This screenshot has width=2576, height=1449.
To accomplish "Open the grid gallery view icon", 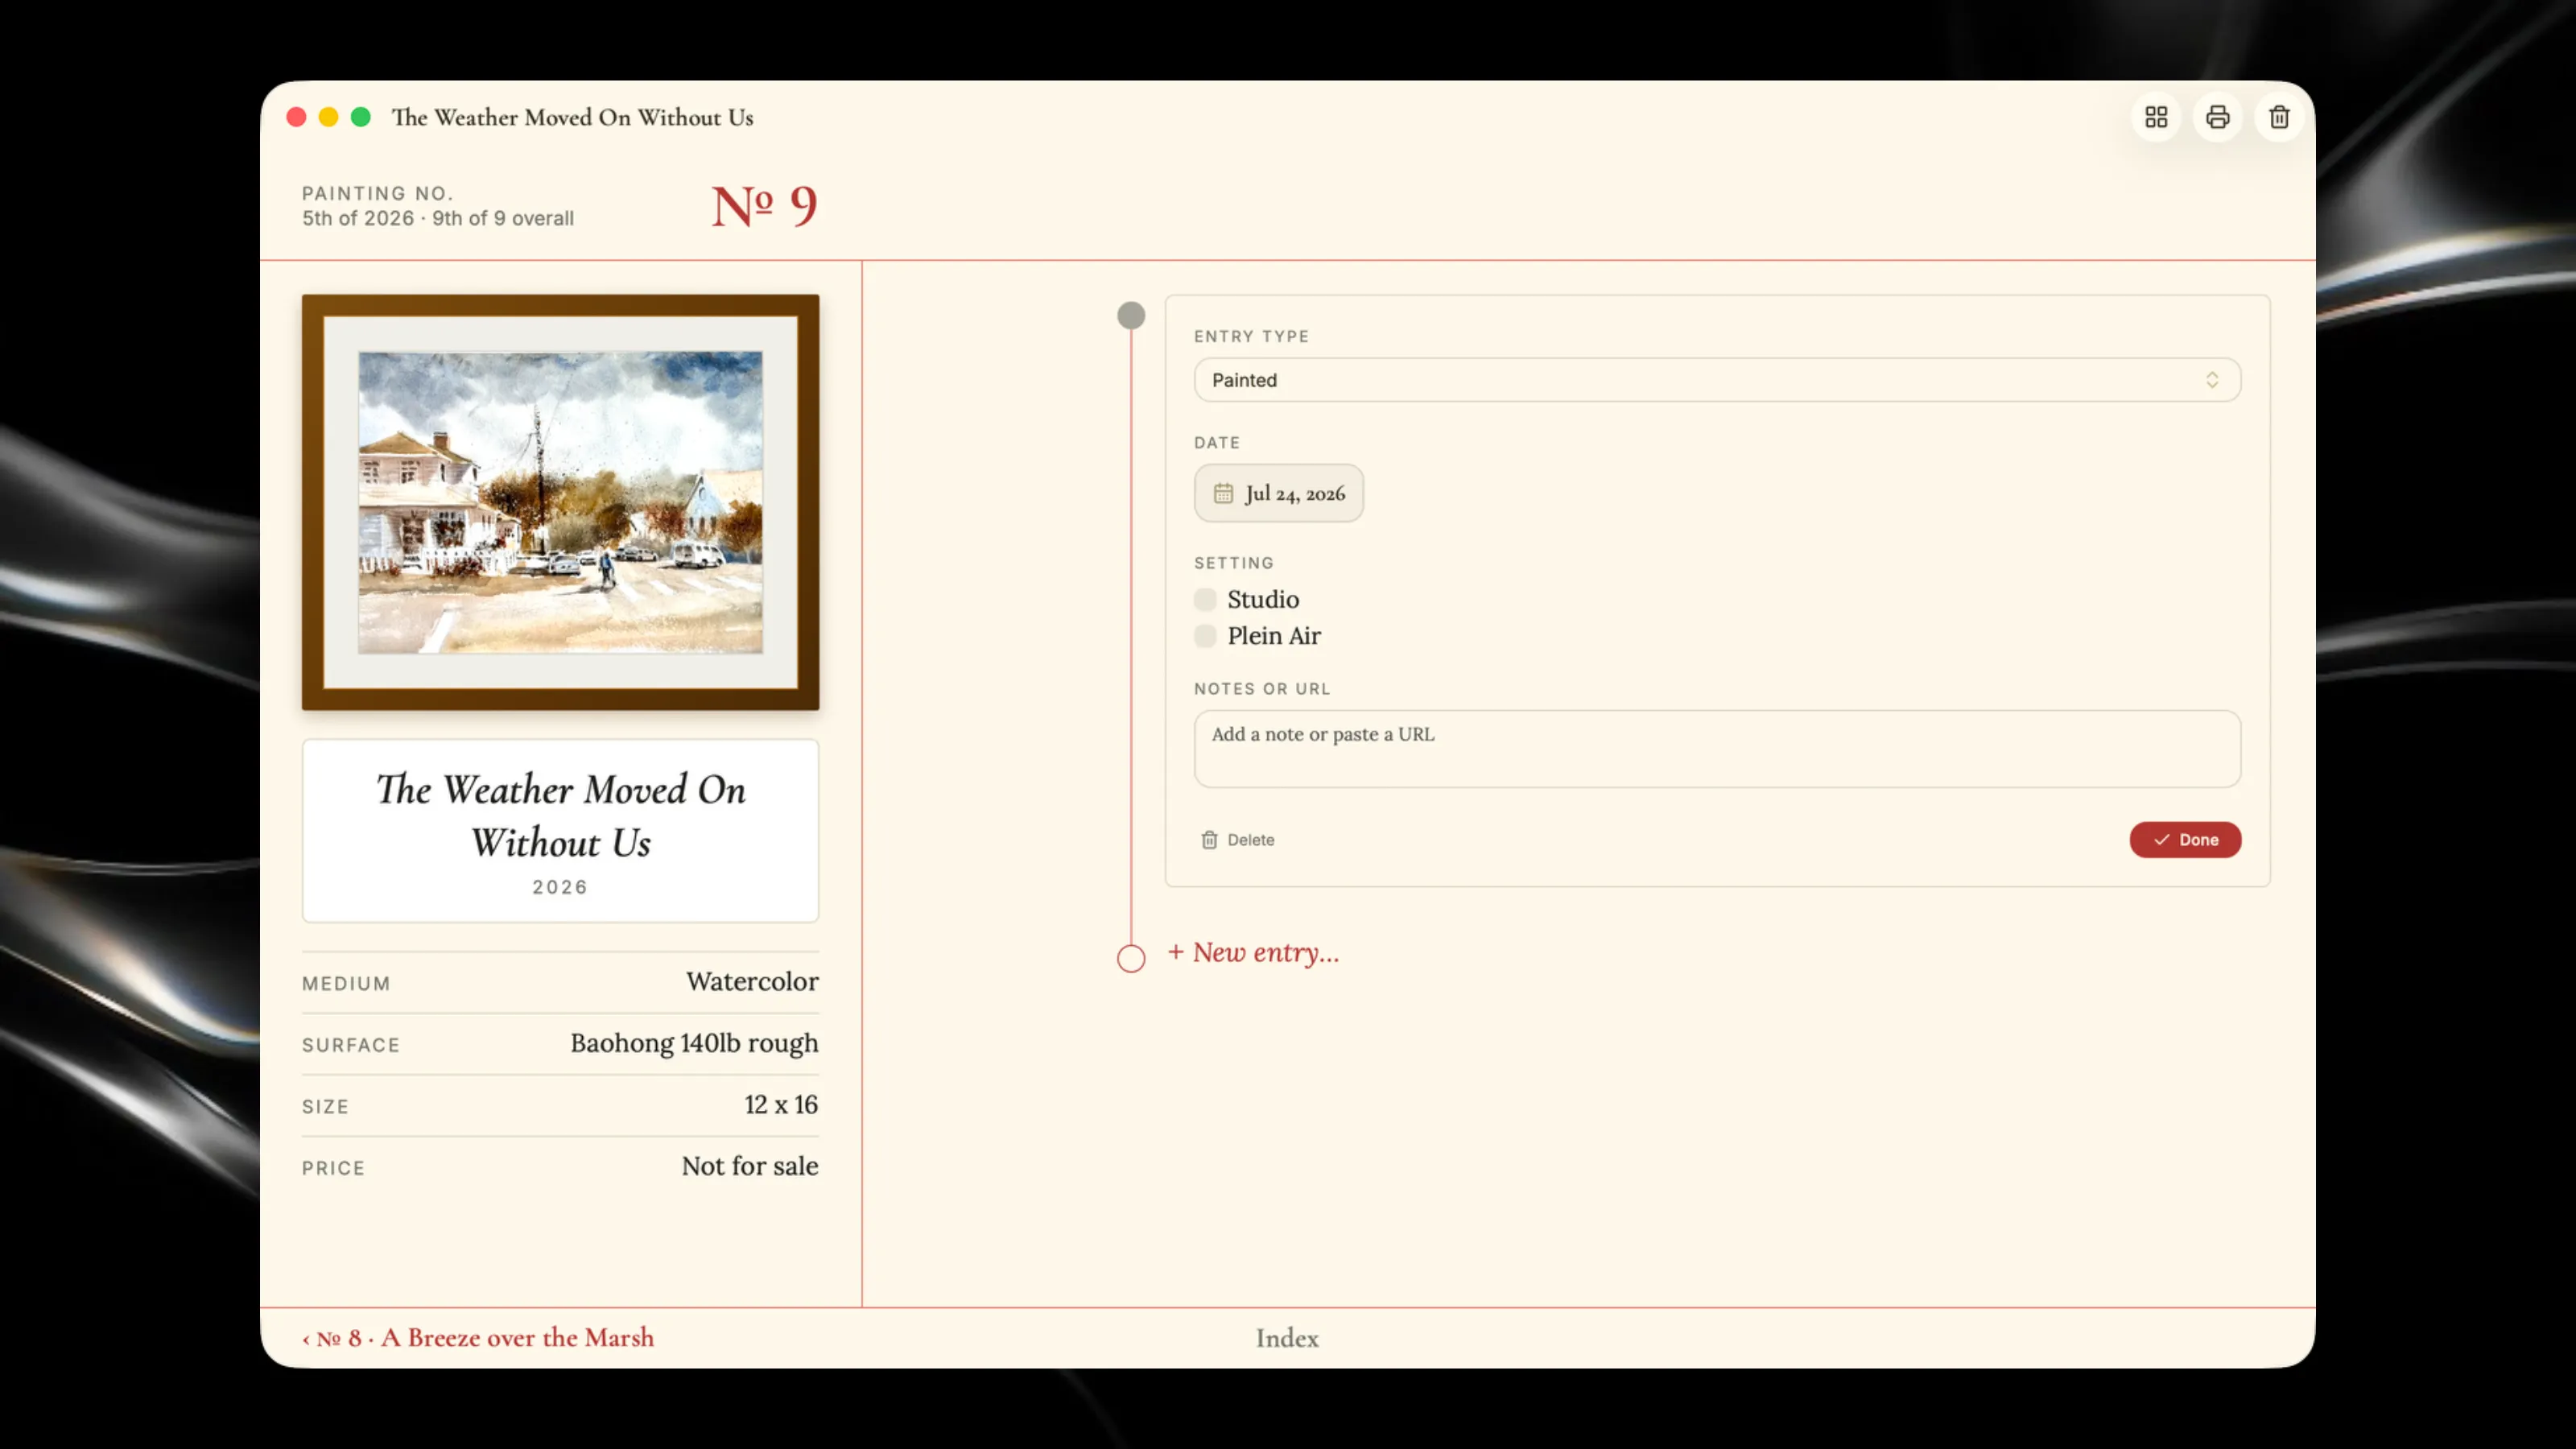I will (x=2156, y=117).
